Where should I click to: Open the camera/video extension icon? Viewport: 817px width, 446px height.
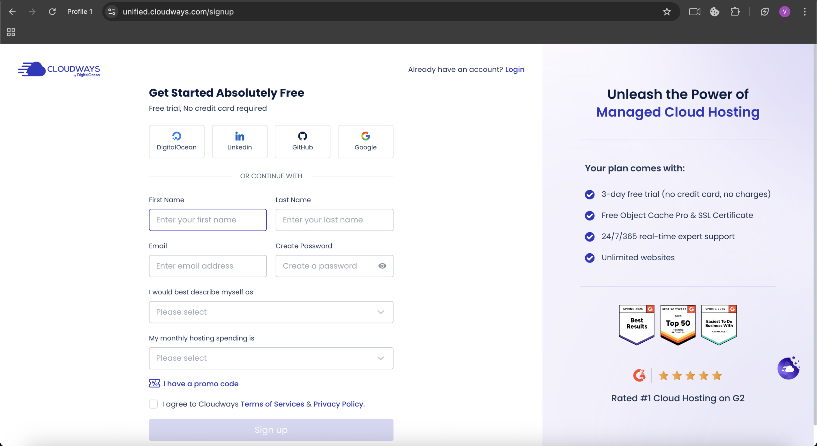[694, 12]
